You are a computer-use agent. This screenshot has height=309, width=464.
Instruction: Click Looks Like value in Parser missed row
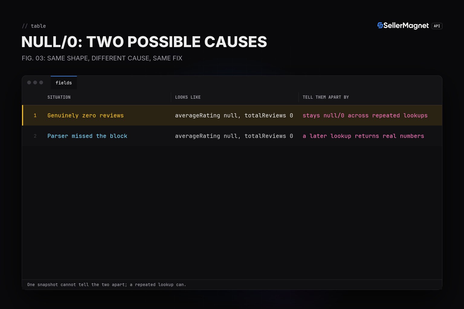coord(234,136)
